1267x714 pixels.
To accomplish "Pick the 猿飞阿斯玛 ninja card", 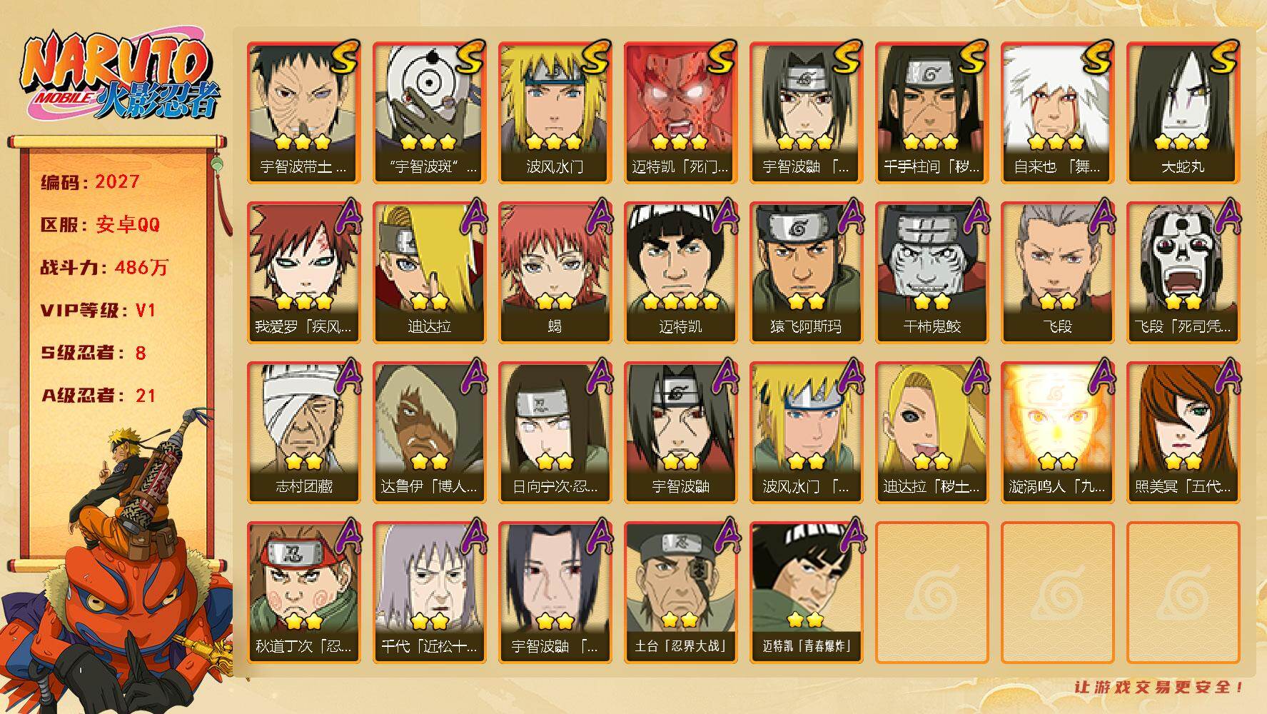I will click(806, 273).
